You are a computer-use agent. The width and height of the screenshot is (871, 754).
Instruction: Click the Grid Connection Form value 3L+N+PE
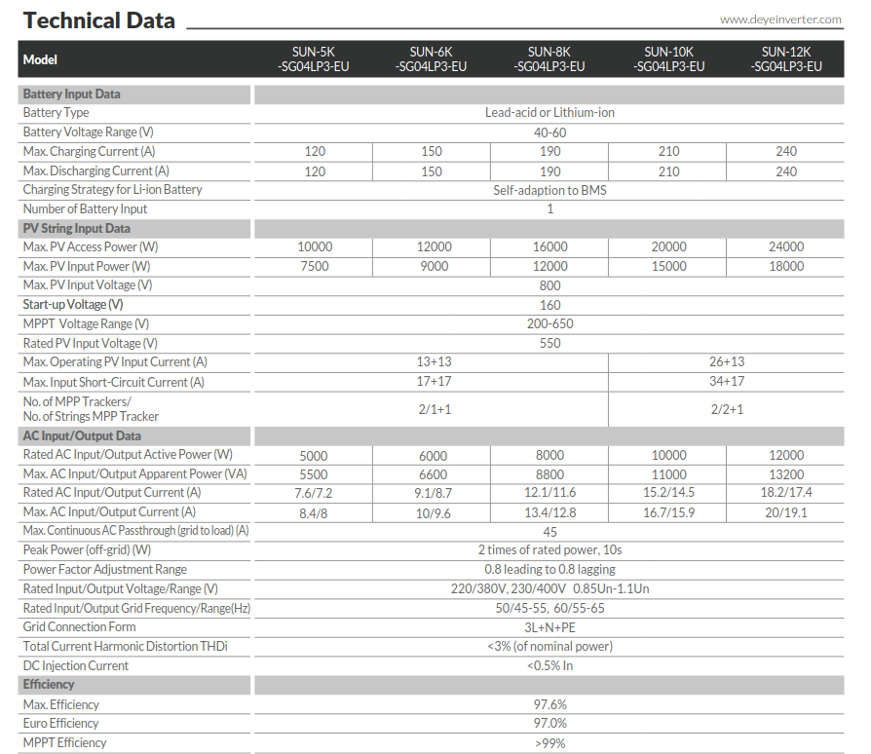point(549,627)
